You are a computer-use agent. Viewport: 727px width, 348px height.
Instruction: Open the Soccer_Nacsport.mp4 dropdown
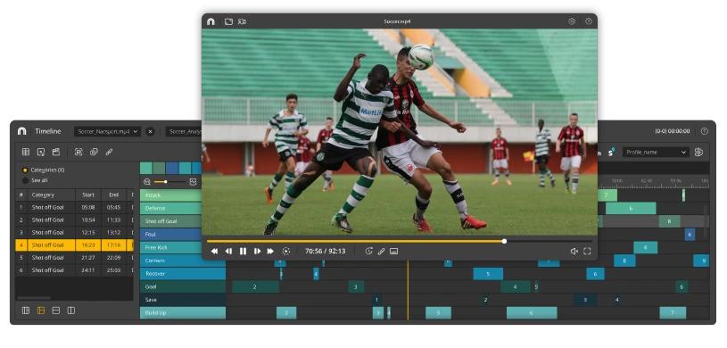(107, 131)
